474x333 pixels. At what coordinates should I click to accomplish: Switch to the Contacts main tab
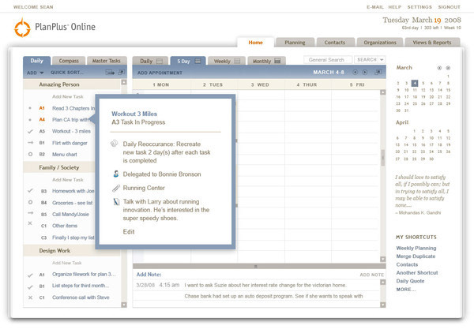[x=335, y=43]
